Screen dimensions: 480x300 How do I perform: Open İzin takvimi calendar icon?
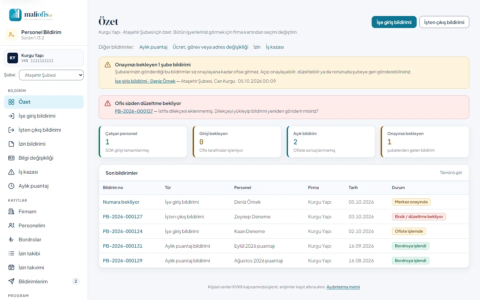(x=11, y=268)
